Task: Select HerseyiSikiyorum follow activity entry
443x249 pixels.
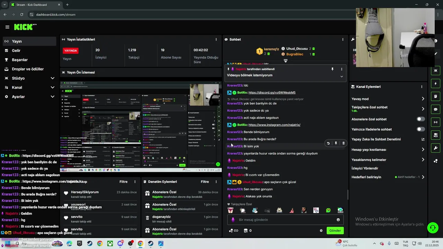Action: [x=100, y=194]
